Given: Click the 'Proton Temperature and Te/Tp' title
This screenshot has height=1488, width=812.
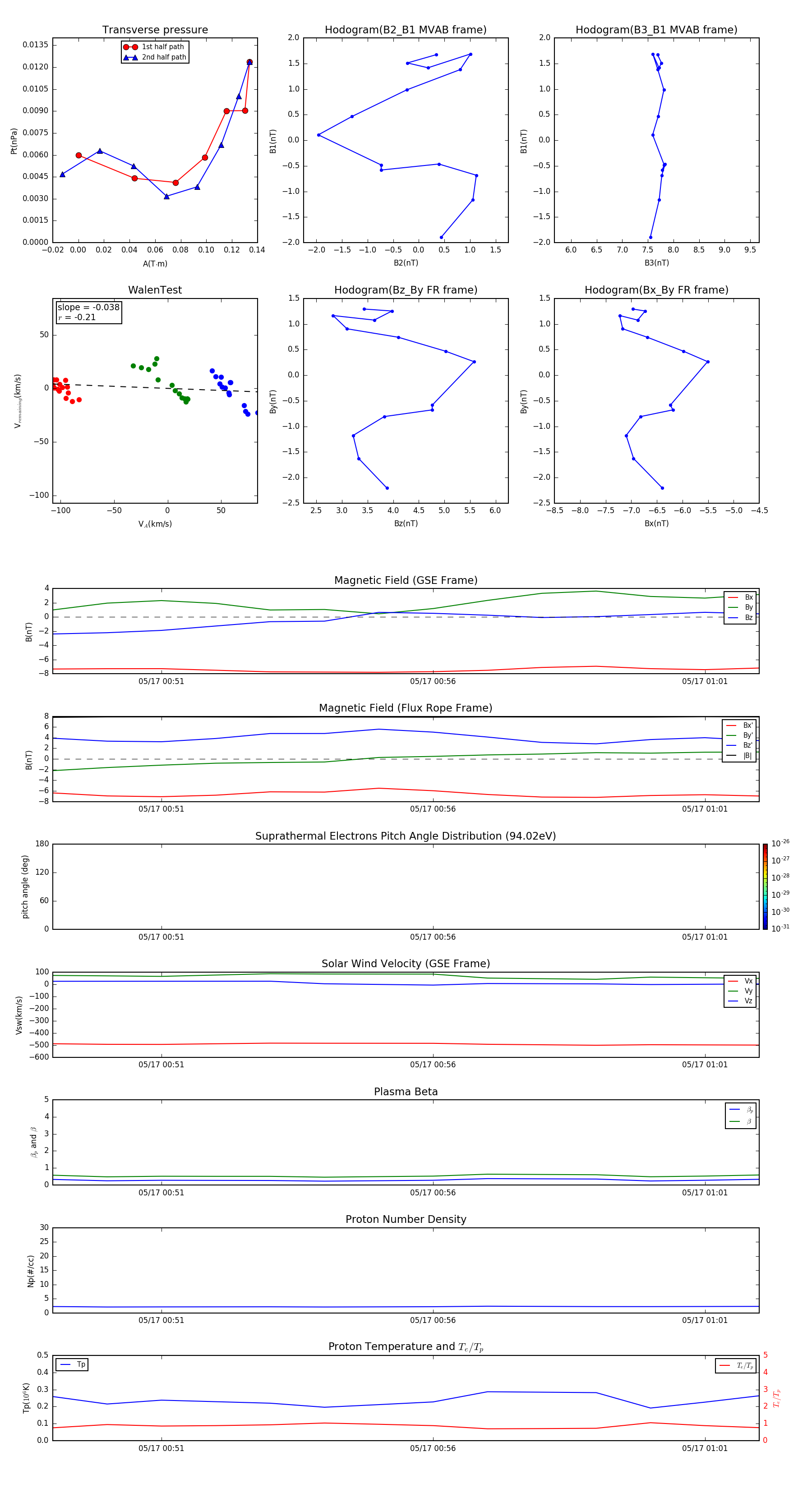Looking at the screenshot, I should (406, 1347).
